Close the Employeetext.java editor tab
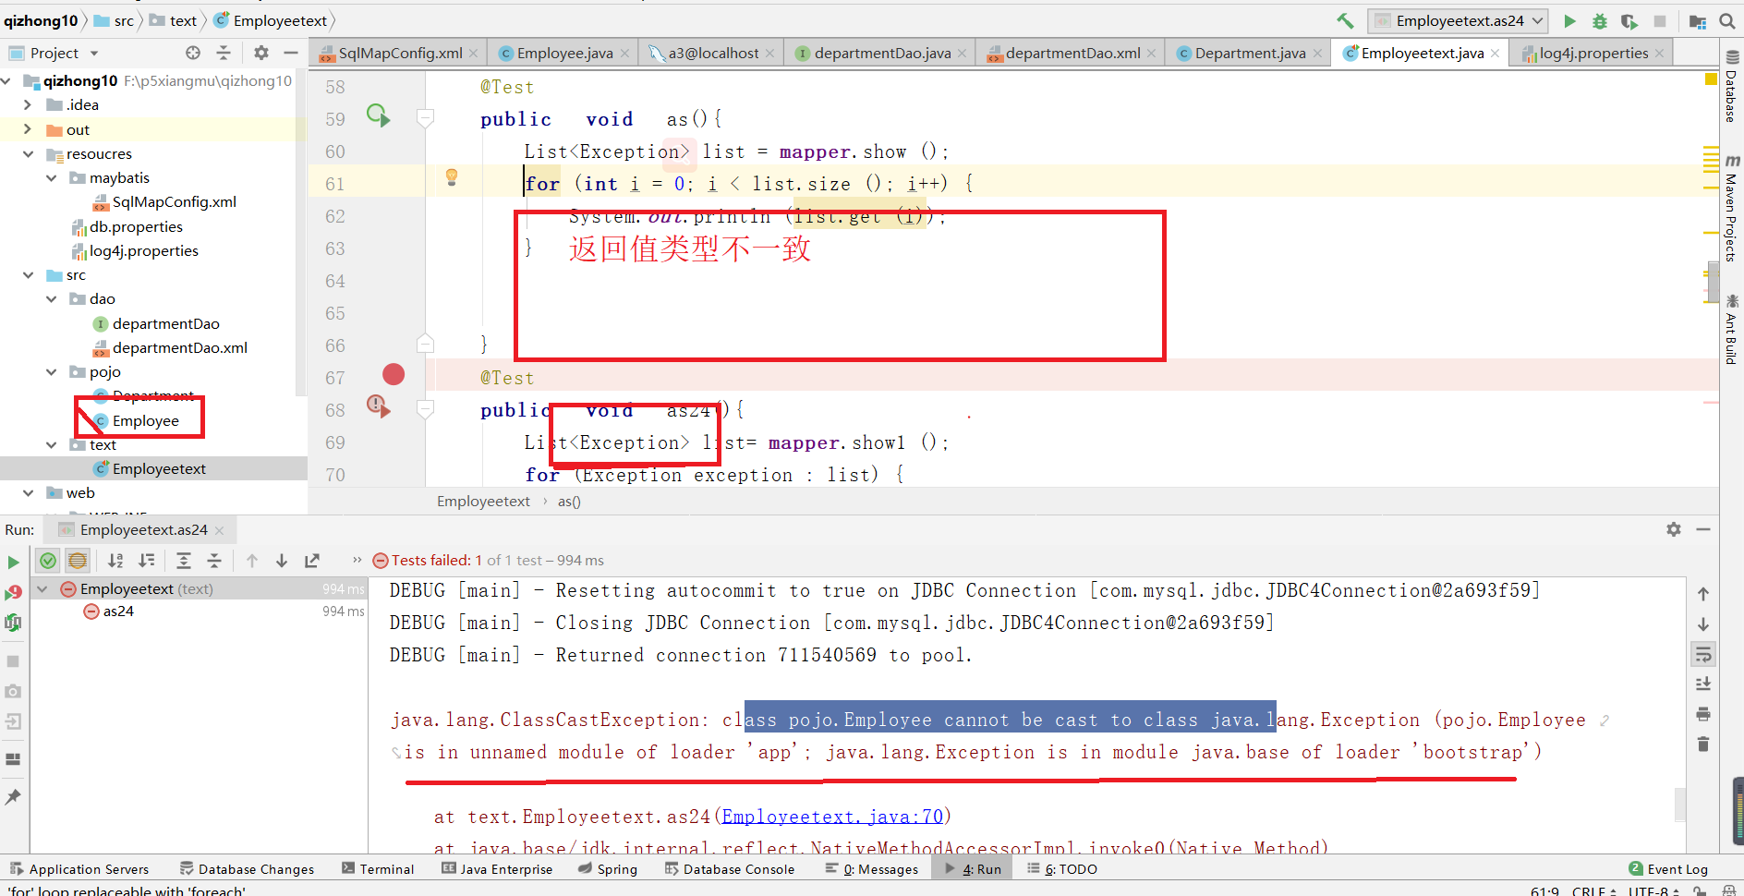This screenshot has width=1744, height=896. [x=1495, y=54]
